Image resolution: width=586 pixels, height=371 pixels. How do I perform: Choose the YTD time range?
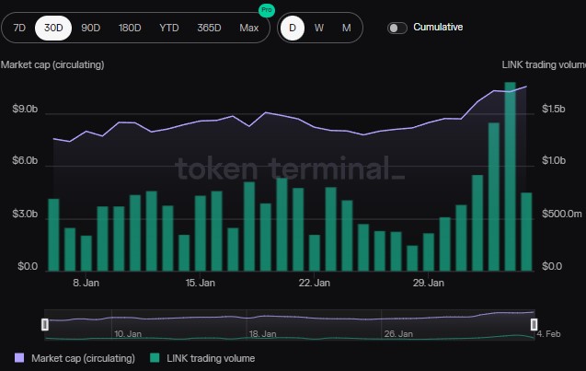pos(169,28)
